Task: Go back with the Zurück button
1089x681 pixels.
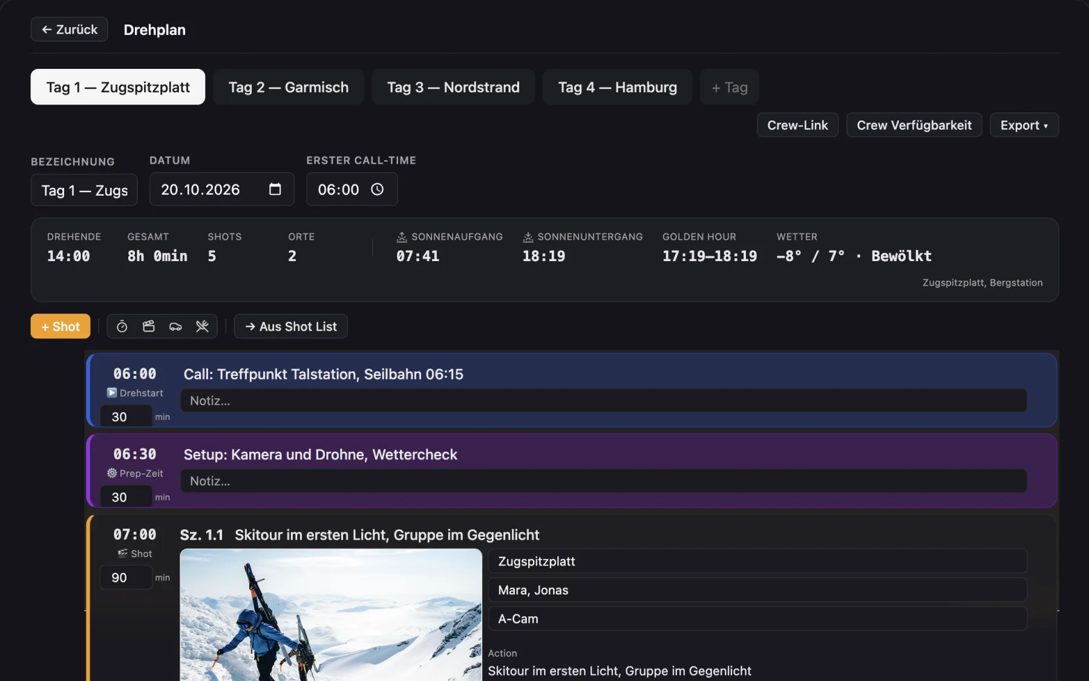Action: pyautogui.click(x=69, y=29)
